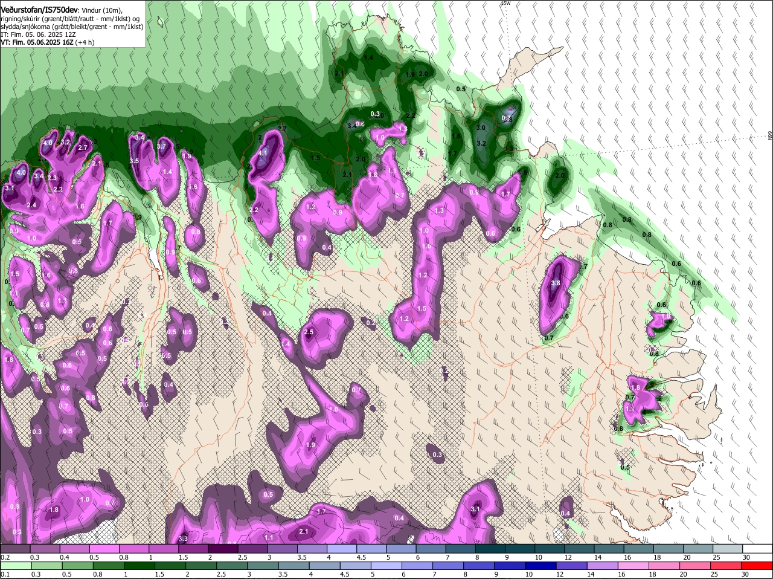Click the 0.1 label on the lower legend
This screenshot has width=773, height=579.
tap(5, 574)
